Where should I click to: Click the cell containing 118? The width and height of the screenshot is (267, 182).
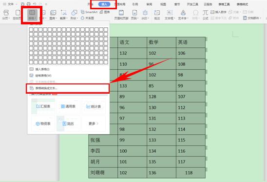191,173
